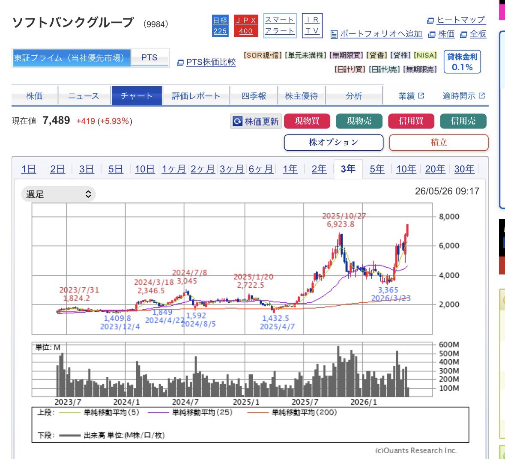The width and height of the screenshot is (505, 459).
Task: Set chart period to 10年
Action: point(406,169)
